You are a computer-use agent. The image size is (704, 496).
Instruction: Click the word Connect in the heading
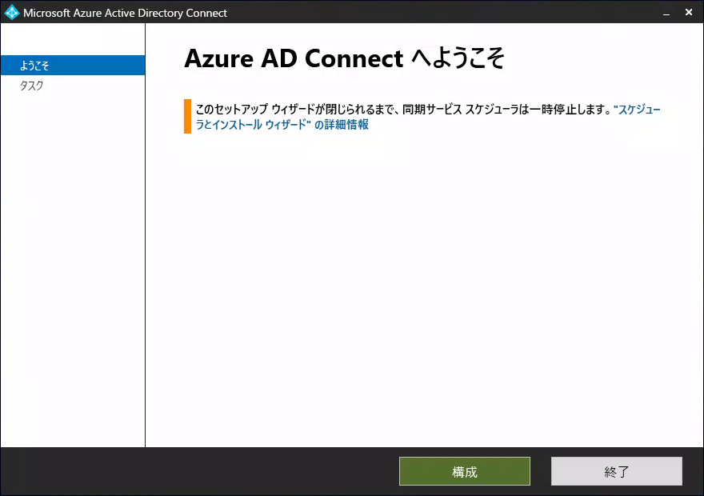[x=354, y=59]
